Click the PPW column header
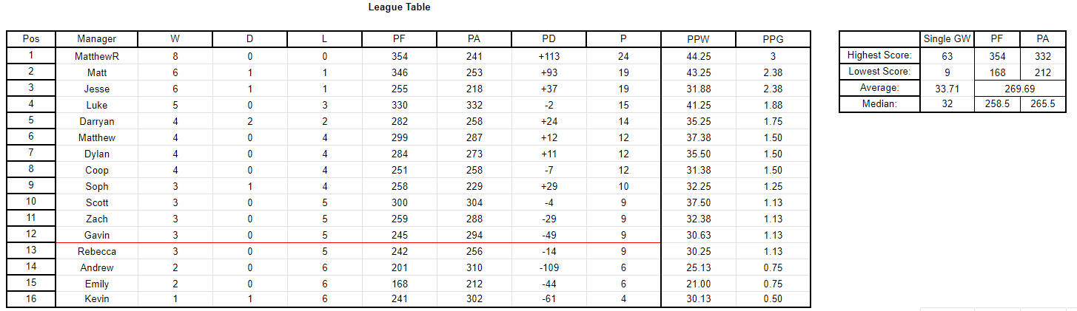The width and height of the screenshot is (1077, 311). [x=698, y=39]
